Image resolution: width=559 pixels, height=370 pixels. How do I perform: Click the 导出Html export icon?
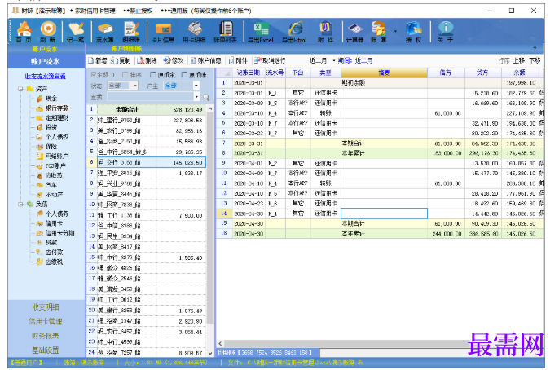click(x=294, y=32)
